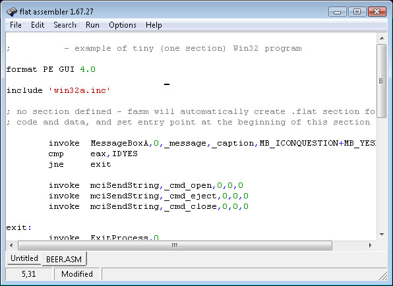Switch to the BEER.ASM tab

point(64,259)
